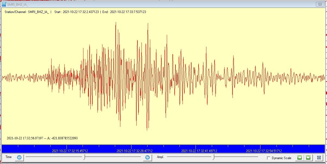Click the 17:32:41.49712 time axis label
The height and width of the screenshot is (164, 327).
pyautogui.click(x=199, y=151)
